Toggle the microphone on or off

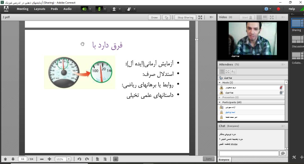[x=99, y=9]
